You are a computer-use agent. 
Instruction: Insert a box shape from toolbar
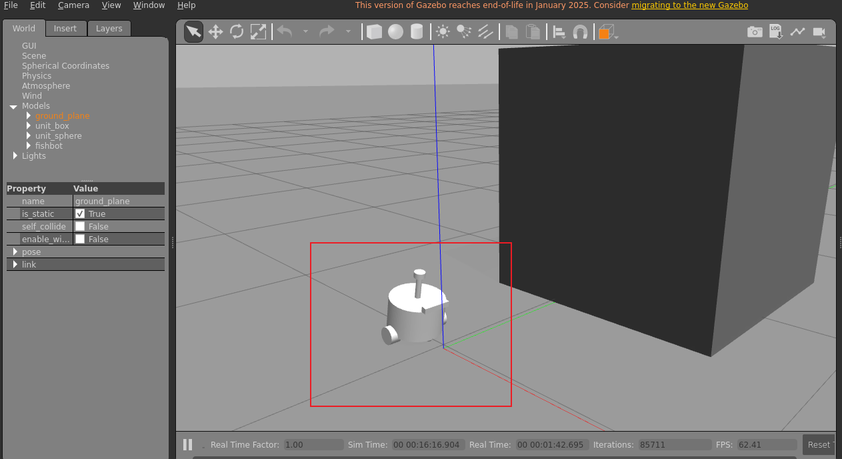coord(375,31)
